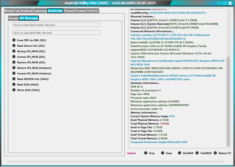Click 'Memory information...' heading in log
Viewport: 235px width, 167px height.
click(144, 112)
